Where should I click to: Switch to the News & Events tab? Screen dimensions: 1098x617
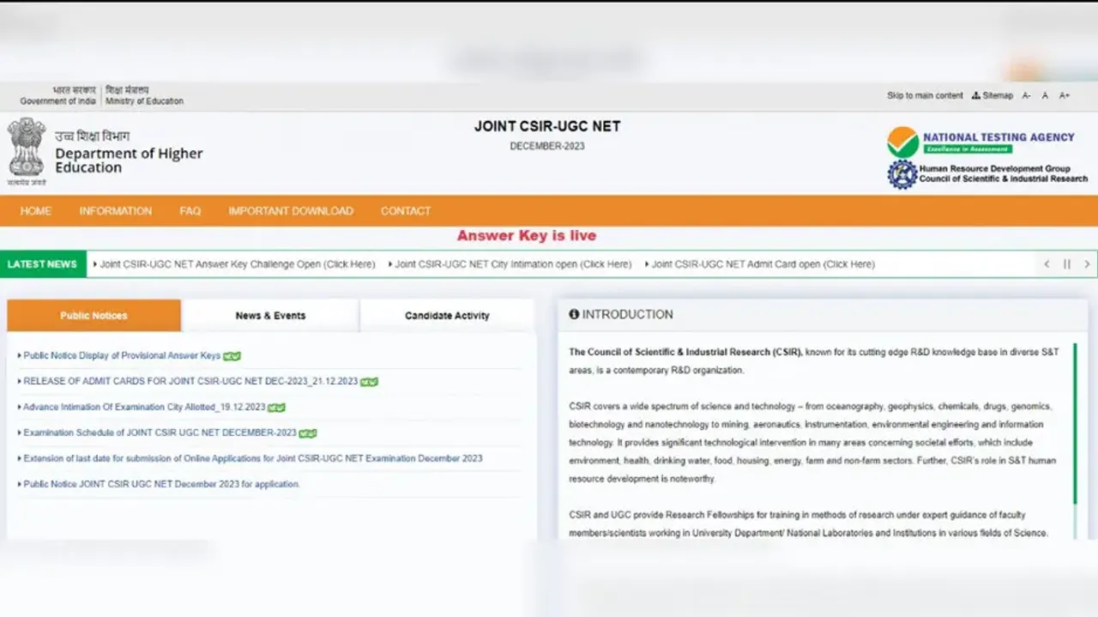pos(269,315)
